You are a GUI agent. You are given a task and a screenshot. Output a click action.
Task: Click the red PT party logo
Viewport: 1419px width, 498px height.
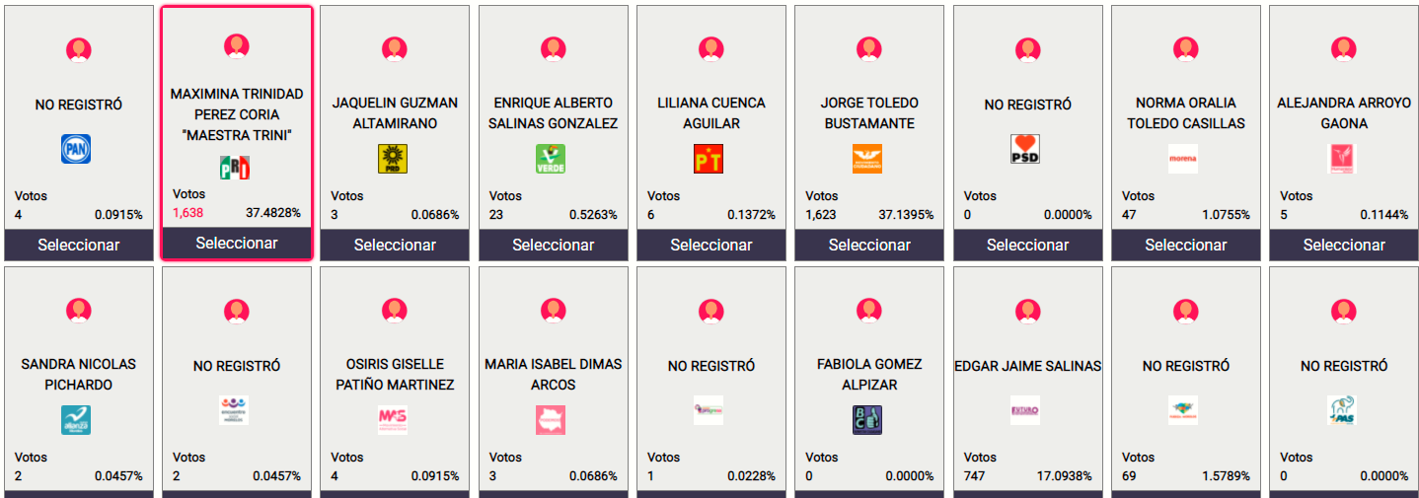coord(709,159)
